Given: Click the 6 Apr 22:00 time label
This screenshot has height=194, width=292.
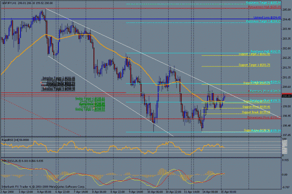Looking at the screenshot, I should pyautogui.click(x=63, y=192).
